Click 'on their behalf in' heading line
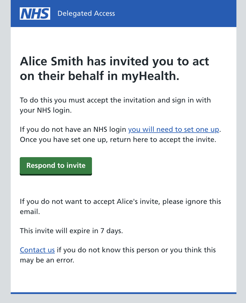Viewport: 246px width, 303px height. click(x=69, y=76)
